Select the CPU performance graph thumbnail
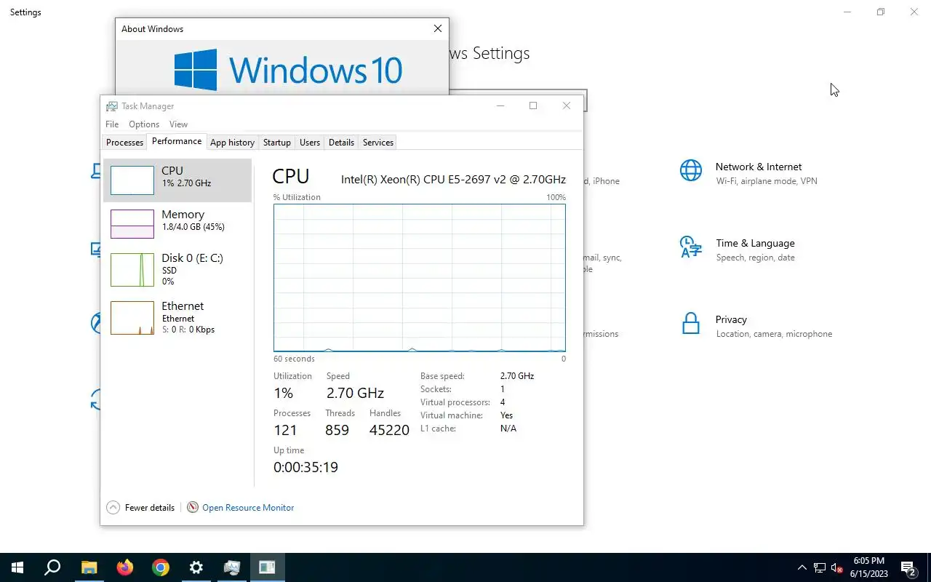The height and width of the screenshot is (582, 931). [x=132, y=180]
